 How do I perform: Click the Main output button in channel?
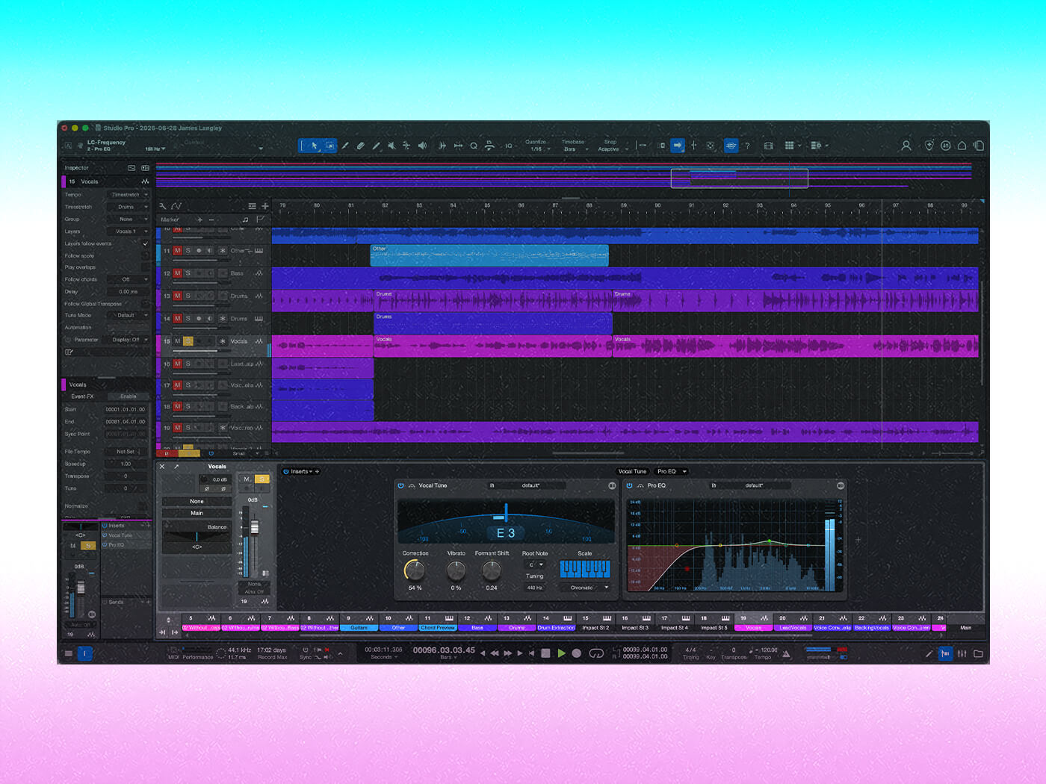pyautogui.click(x=196, y=513)
